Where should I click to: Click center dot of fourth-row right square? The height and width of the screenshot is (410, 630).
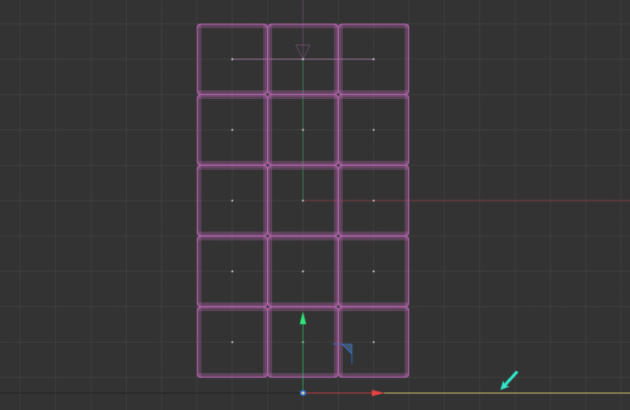point(374,271)
